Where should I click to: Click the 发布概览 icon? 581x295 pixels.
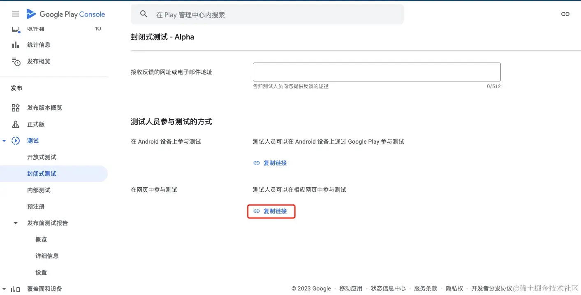tap(16, 61)
